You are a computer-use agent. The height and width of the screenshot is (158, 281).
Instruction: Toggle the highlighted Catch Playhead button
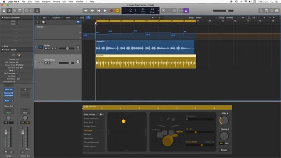(x=88, y=18)
